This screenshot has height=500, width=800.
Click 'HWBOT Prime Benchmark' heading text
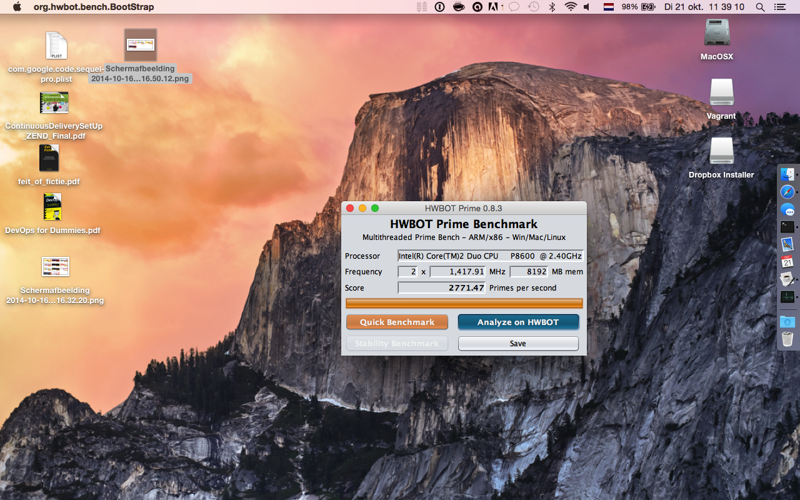pos(464,224)
